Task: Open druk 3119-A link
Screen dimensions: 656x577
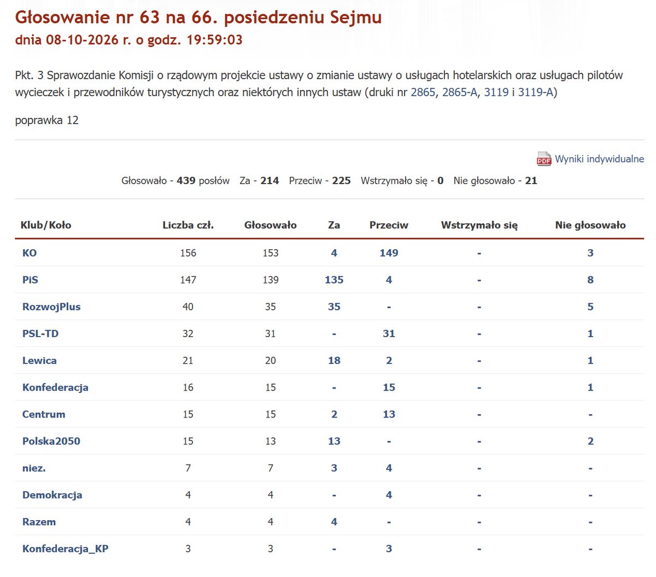Action: [x=536, y=92]
